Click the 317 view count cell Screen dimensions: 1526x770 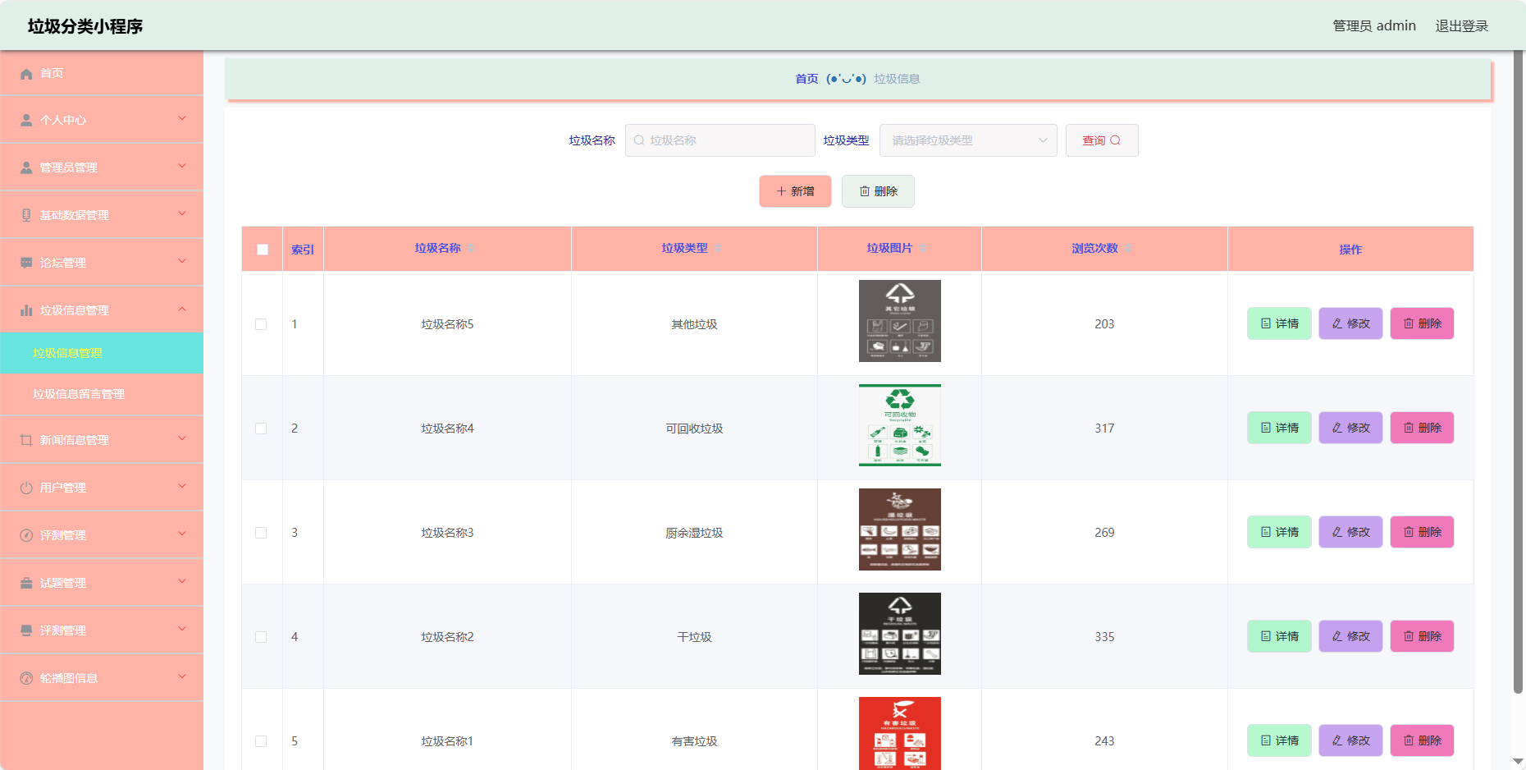1104,429
